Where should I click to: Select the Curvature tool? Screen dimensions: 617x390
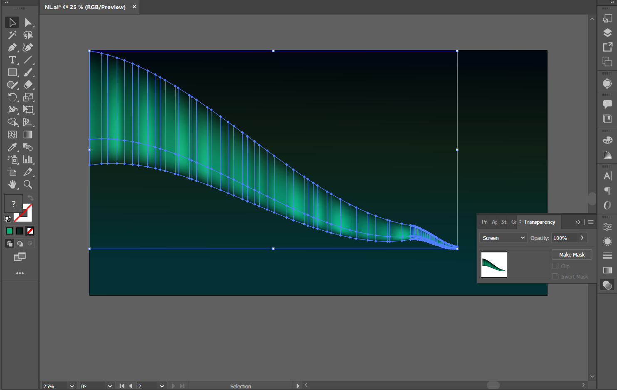pyautogui.click(x=28, y=47)
